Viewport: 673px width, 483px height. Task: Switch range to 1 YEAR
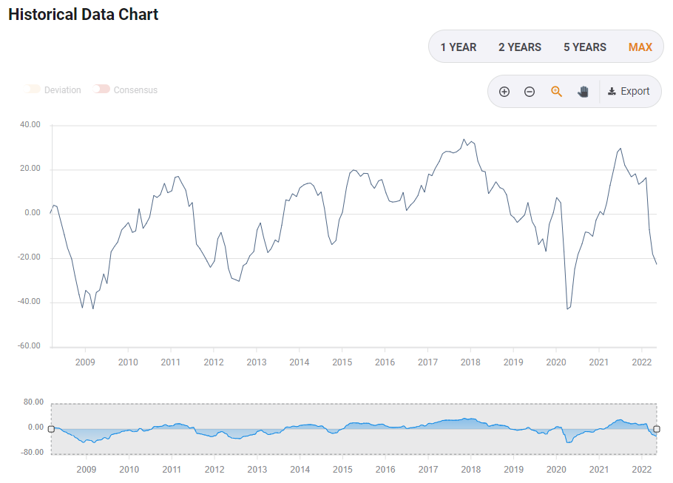tap(459, 47)
